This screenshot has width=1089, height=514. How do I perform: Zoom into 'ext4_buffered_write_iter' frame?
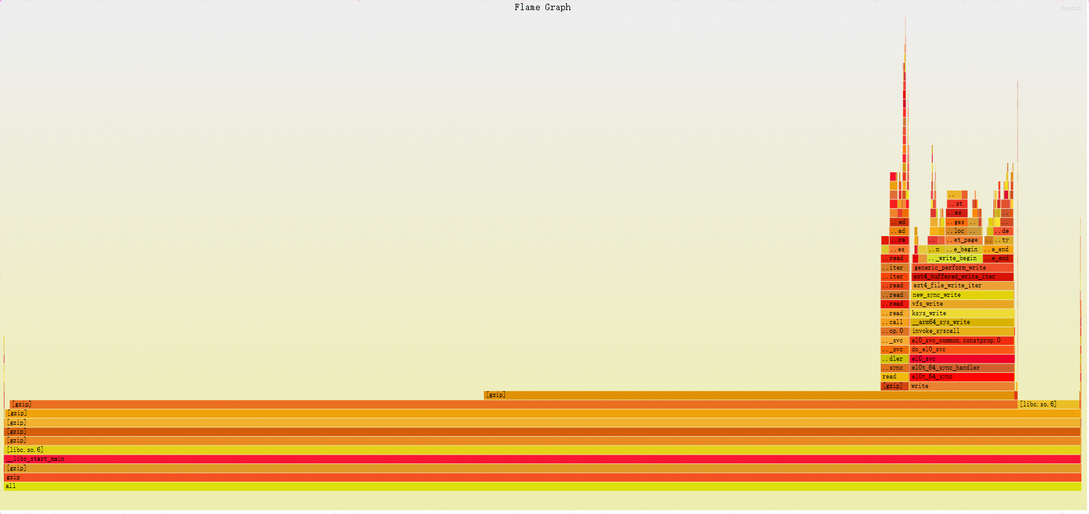tap(962, 277)
